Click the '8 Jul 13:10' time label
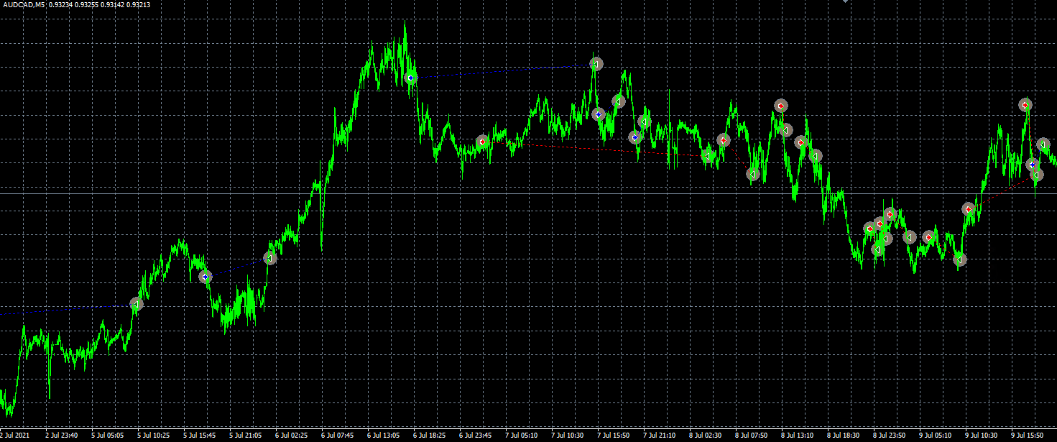Image resolution: width=1057 pixels, height=442 pixels. coord(797,435)
